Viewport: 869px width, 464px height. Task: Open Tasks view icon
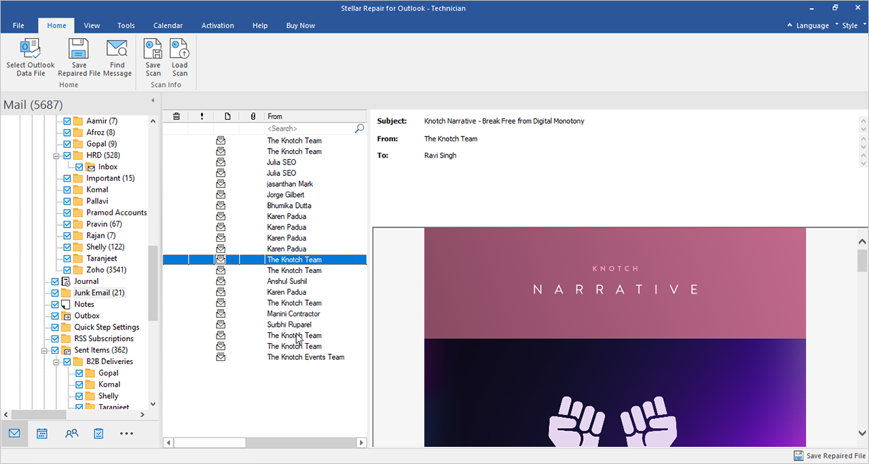(x=98, y=433)
